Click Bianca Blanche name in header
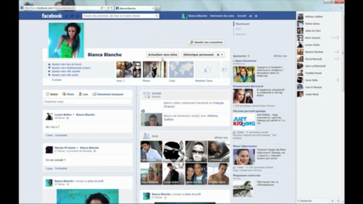Image resolution: width=363 pixels, height=204 pixels. (x=198, y=16)
